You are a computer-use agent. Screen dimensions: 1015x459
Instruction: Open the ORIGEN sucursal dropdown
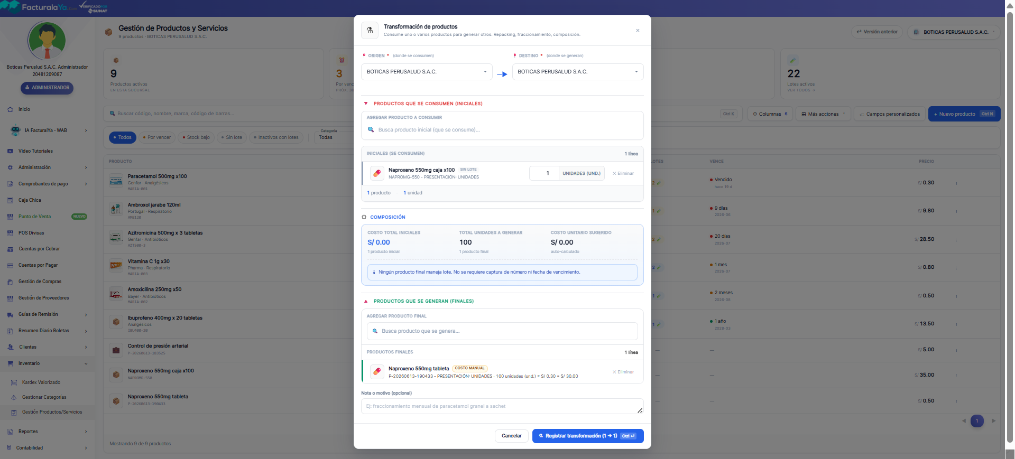pos(427,72)
